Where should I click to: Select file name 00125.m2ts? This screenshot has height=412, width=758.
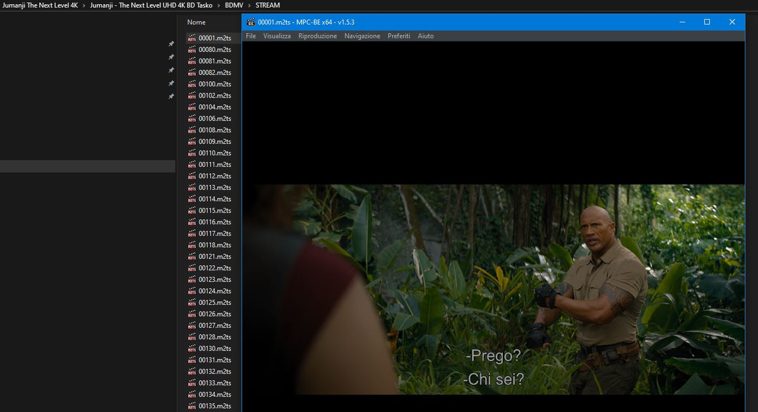coord(215,302)
